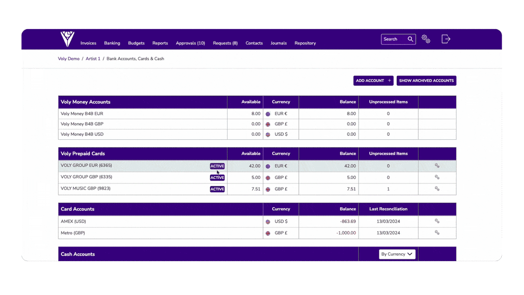
Task: Select the AMEX (USD) card account
Action: click(73, 222)
